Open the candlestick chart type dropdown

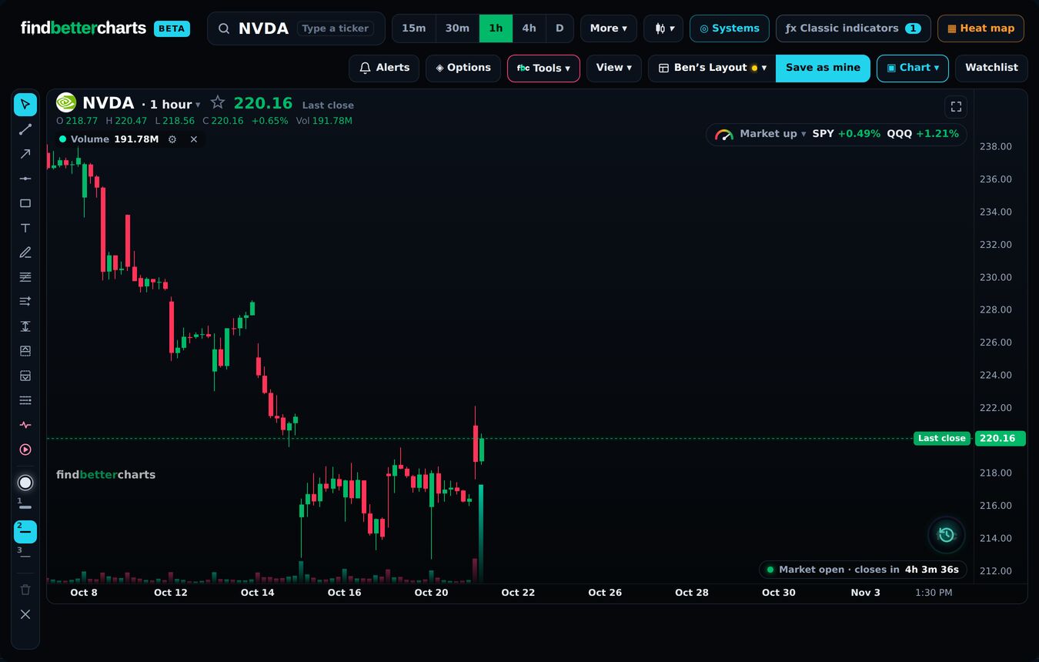point(663,28)
